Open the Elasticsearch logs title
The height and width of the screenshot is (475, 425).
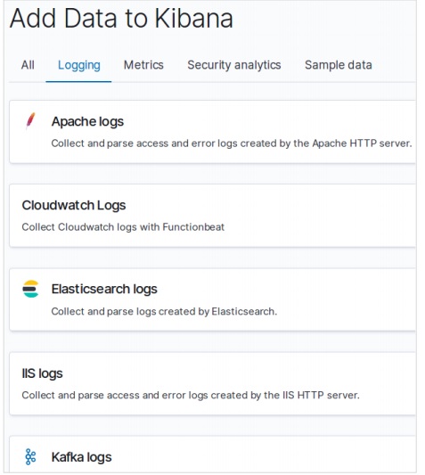(104, 290)
